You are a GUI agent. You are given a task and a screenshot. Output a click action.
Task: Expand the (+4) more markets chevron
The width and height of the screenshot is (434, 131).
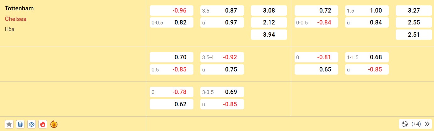coord(427,124)
